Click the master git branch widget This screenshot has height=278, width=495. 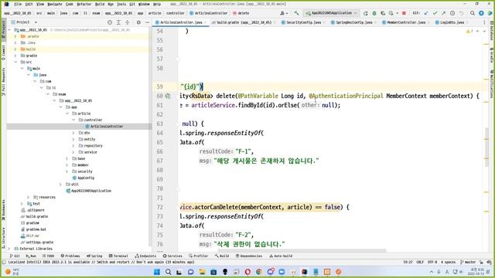coord(468,263)
